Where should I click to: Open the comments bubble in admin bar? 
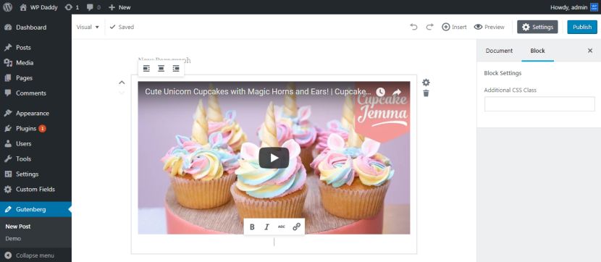(x=93, y=7)
